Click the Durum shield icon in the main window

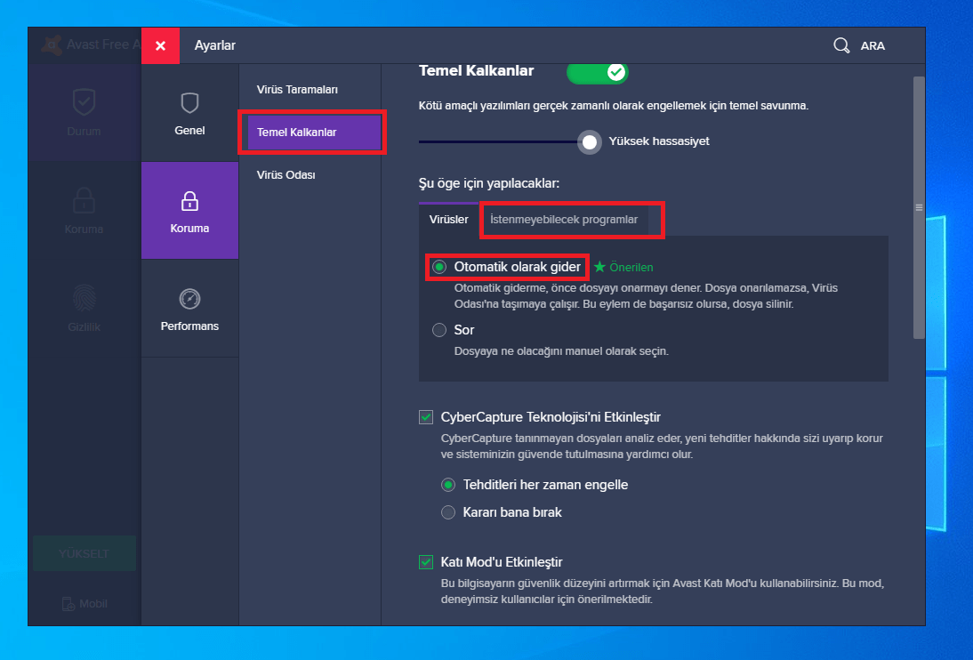[x=84, y=101]
